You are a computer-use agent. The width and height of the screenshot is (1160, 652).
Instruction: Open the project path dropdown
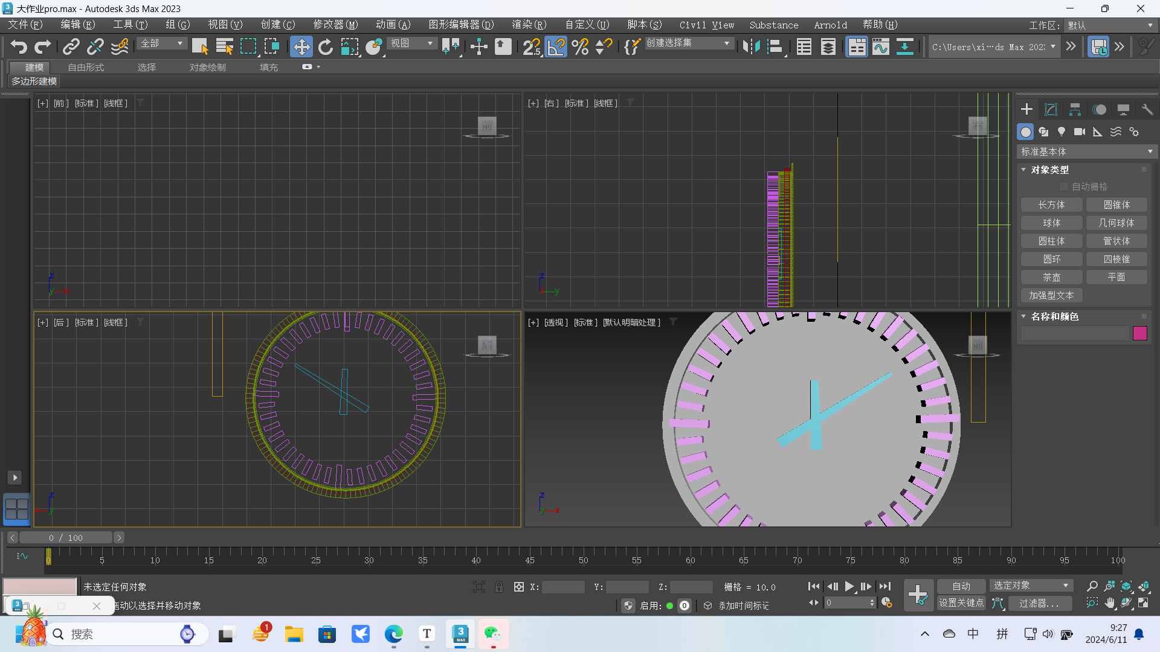click(994, 46)
